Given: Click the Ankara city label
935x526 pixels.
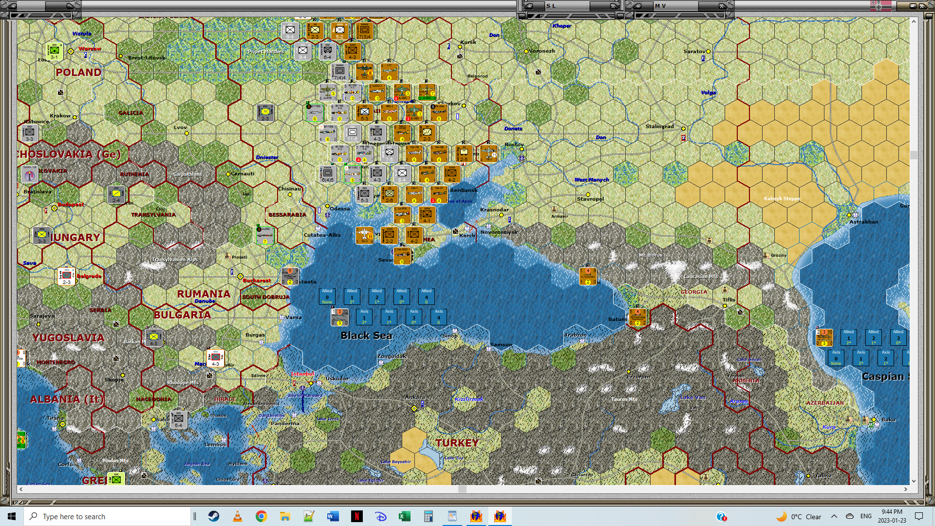Looking at the screenshot, I should (415, 397).
